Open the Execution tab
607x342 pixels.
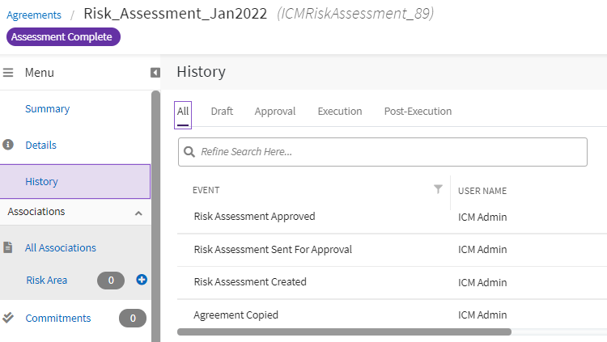[340, 112]
